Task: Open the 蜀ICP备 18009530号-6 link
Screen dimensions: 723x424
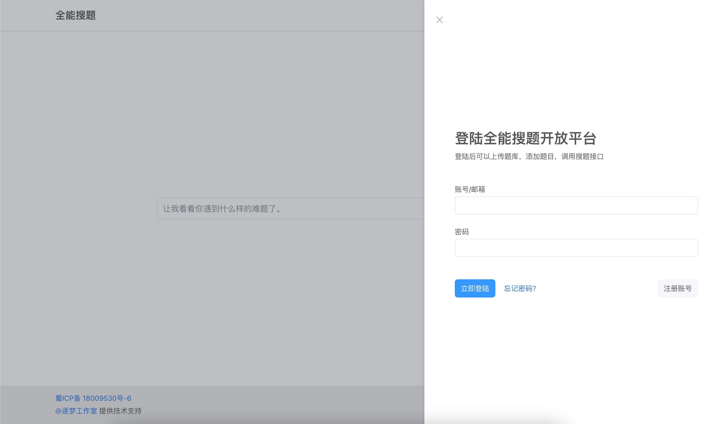Action: coord(93,398)
